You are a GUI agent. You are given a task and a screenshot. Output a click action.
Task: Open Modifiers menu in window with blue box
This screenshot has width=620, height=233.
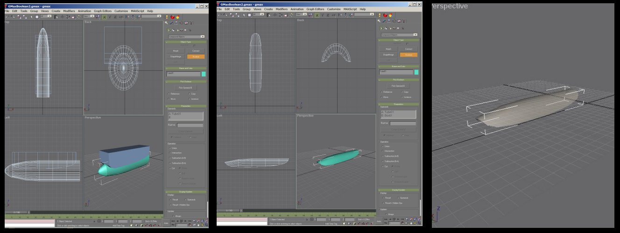click(x=69, y=11)
